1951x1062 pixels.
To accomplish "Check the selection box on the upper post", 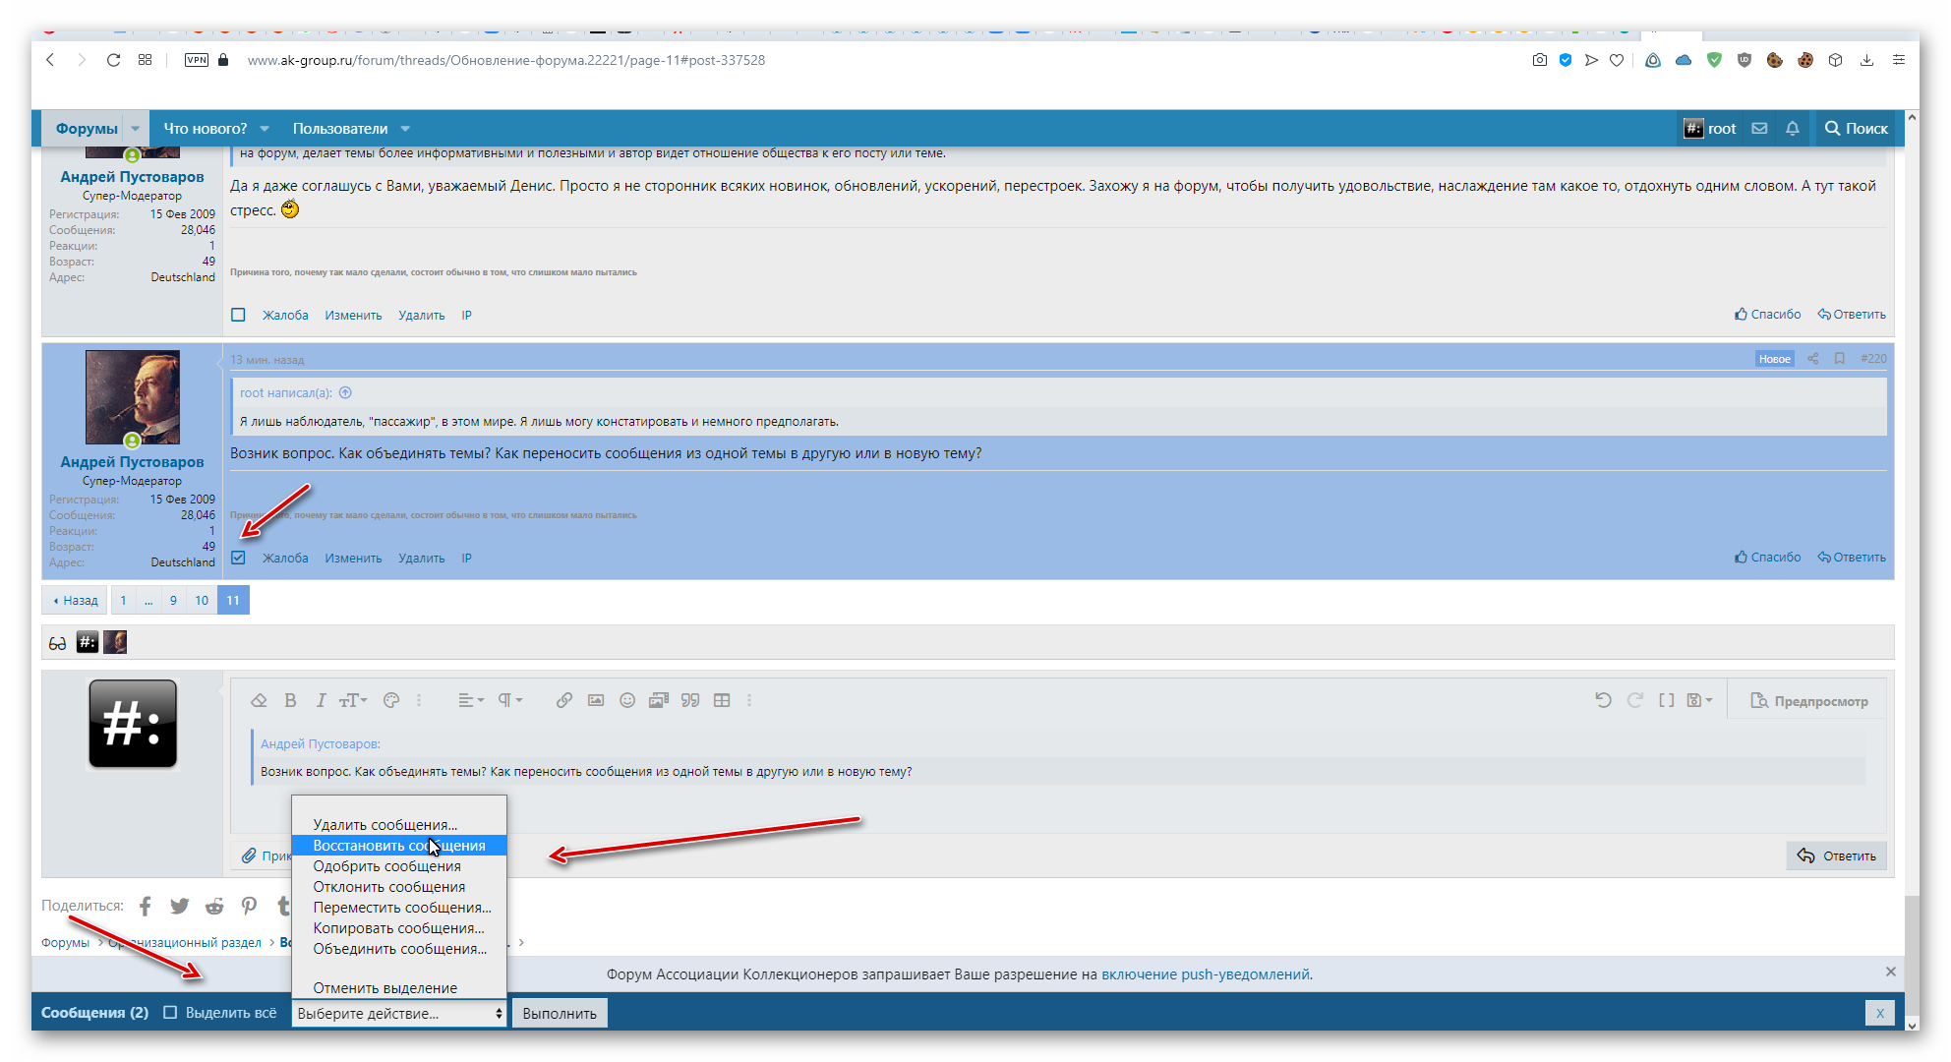I will [x=238, y=315].
